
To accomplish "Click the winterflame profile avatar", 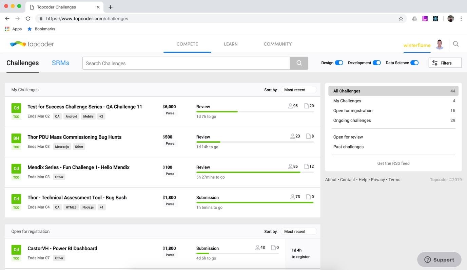I will pos(440,44).
